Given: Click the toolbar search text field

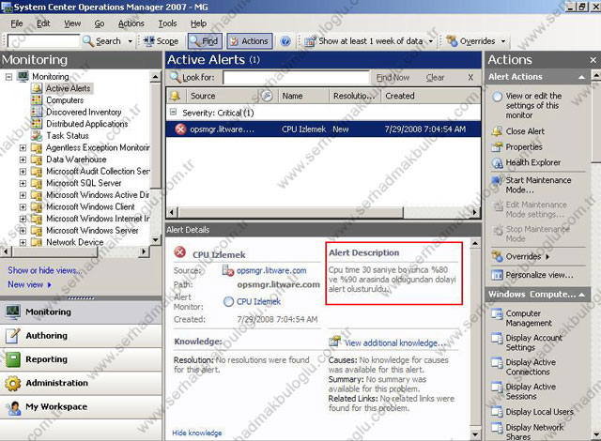Looking at the screenshot, I should coord(44,41).
